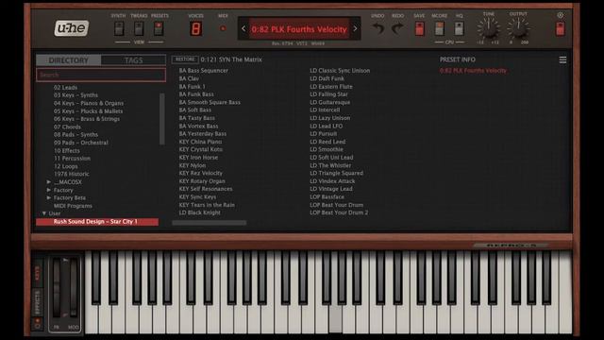Toggle the PRESETS view switch
This screenshot has width=604, height=340.
159,28
